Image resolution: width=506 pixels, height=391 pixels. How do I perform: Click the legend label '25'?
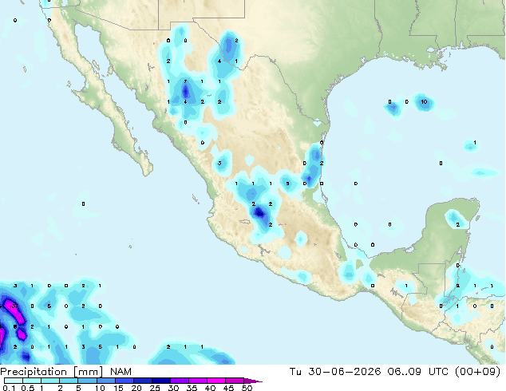click(x=155, y=388)
